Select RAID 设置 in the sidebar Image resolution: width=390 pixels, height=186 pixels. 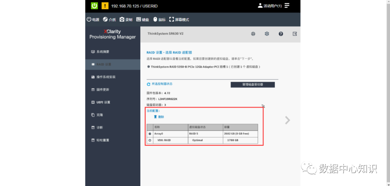pos(113,64)
